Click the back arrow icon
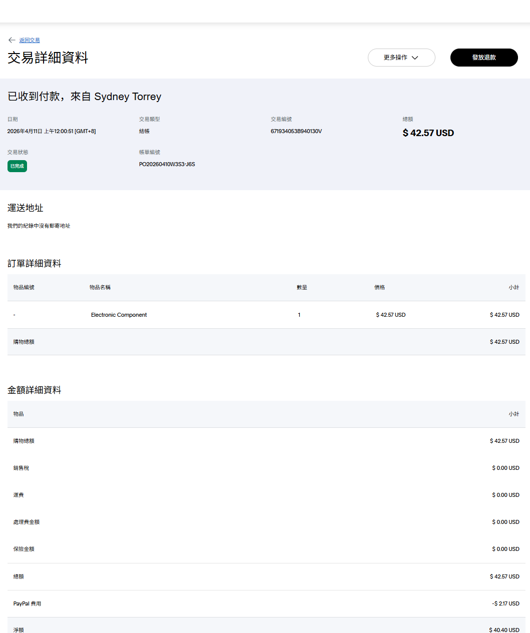The width and height of the screenshot is (530, 633). [12, 40]
